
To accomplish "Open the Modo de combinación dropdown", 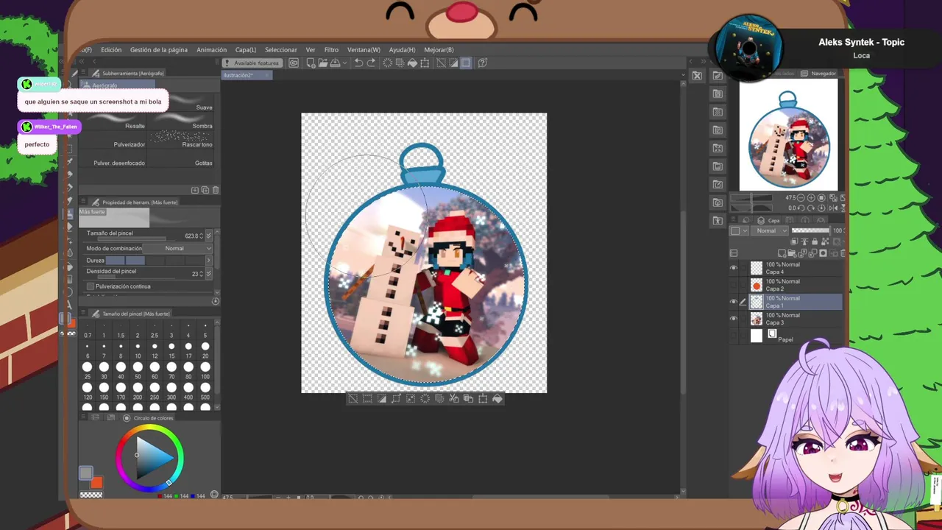I will (177, 249).
